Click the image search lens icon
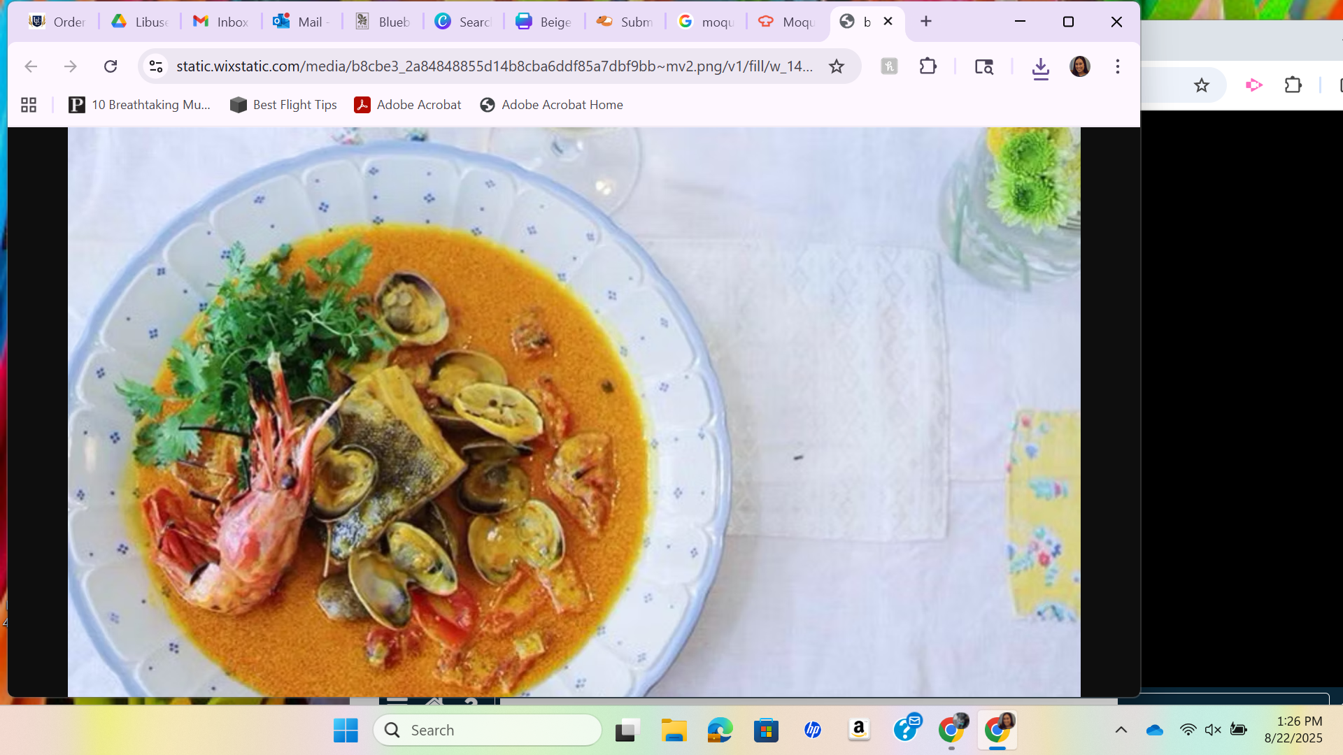Image resolution: width=1343 pixels, height=755 pixels. (x=983, y=66)
